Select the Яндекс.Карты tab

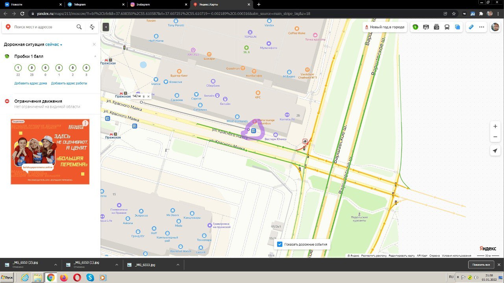tap(222, 4)
